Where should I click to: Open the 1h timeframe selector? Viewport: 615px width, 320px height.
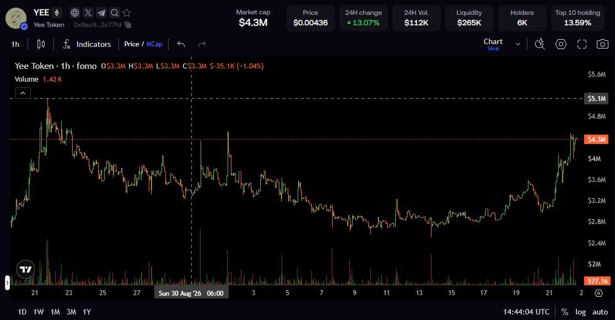pos(15,44)
